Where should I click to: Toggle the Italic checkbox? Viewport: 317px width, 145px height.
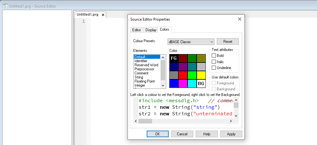tap(214, 62)
